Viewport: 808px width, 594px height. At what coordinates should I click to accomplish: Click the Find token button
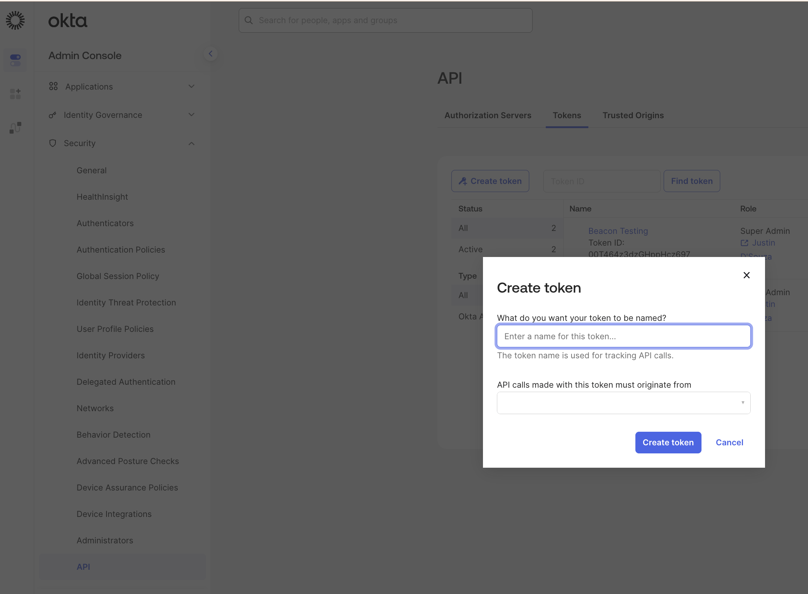coord(692,181)
